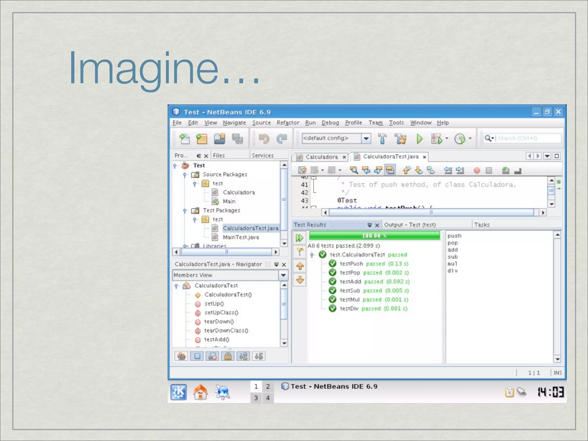The height and width of the screenshot is (441, 588).
Task: Collapse the Source Packages node
Action: click(x=185, y=175)
